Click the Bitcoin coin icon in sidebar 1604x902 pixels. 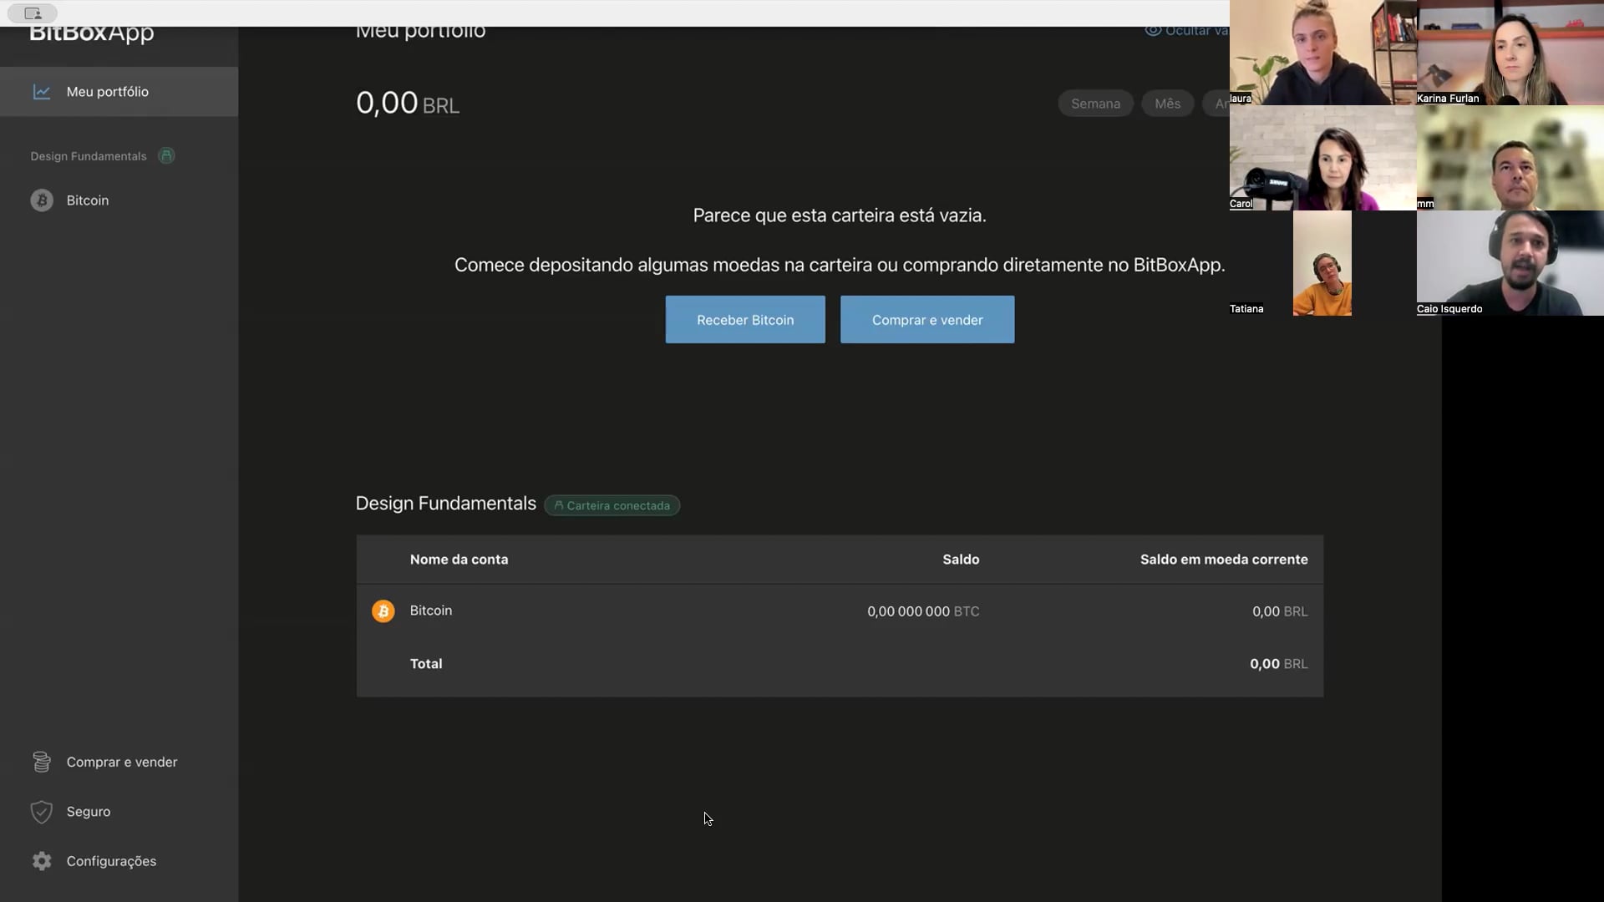tap(42, 200)
